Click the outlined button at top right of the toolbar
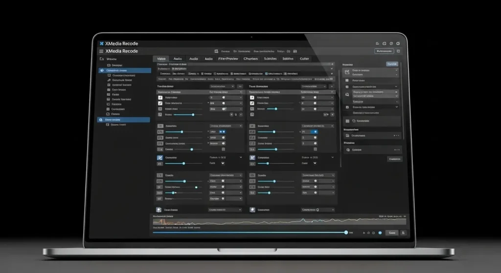 point(384,51)
